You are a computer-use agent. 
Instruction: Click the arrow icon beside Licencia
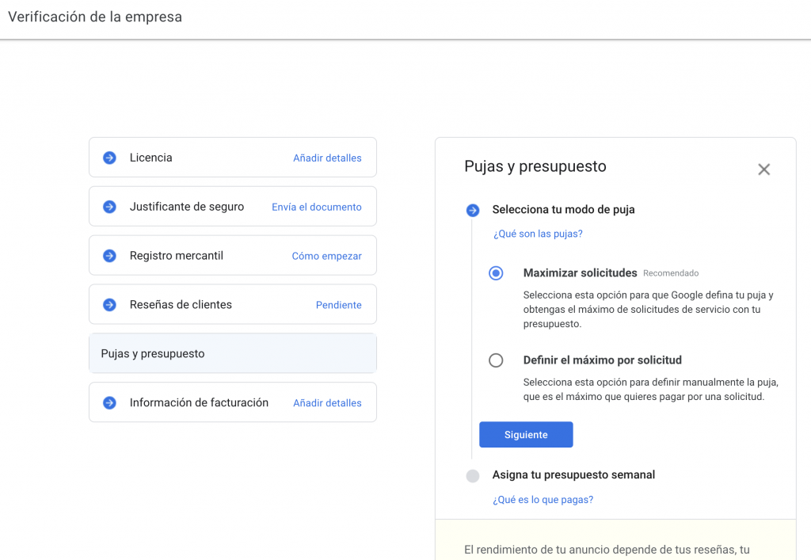109,158
